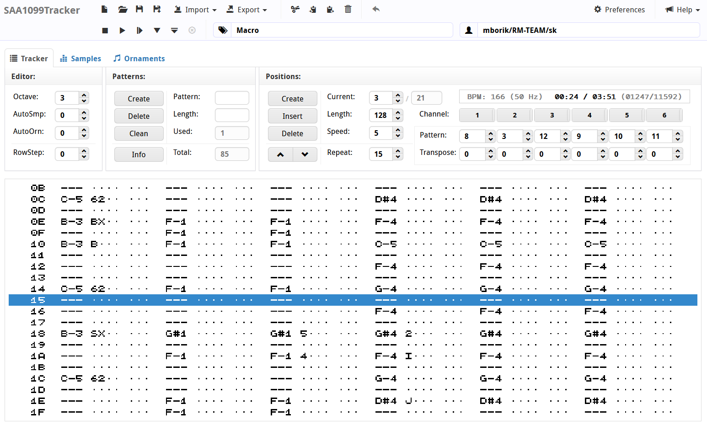Click the open folder icon
This screenshot has width=707, height=425.
(x=122, y=9)
